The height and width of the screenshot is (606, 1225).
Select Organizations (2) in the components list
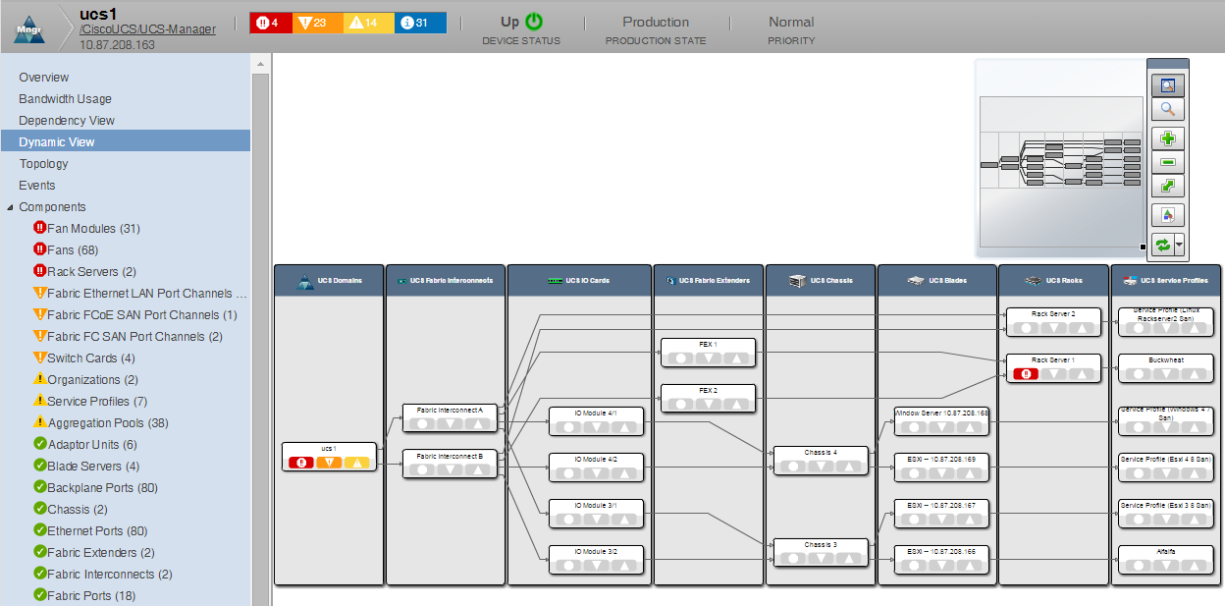pos(92,380)
